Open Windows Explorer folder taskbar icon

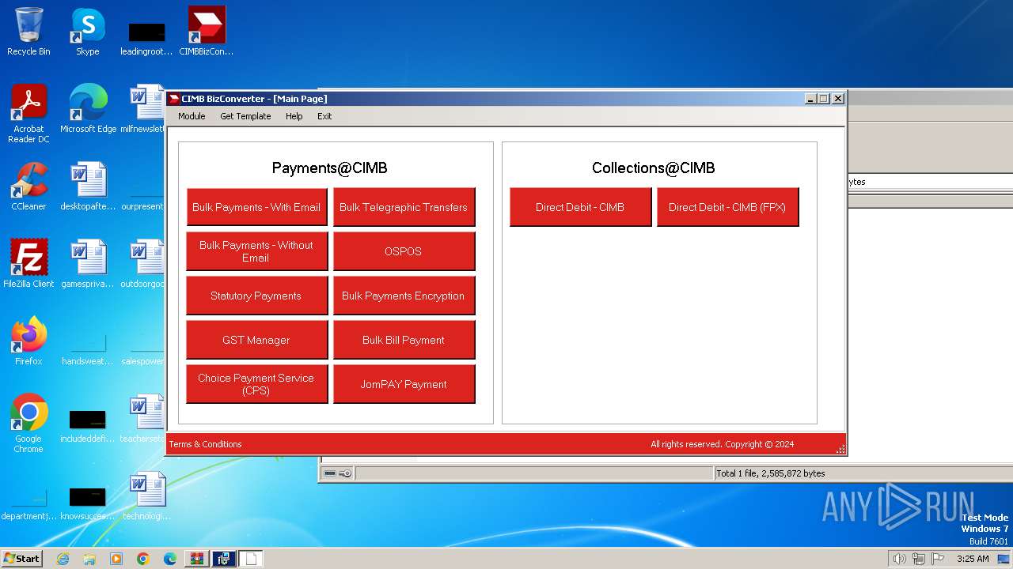tap(89, 559)
